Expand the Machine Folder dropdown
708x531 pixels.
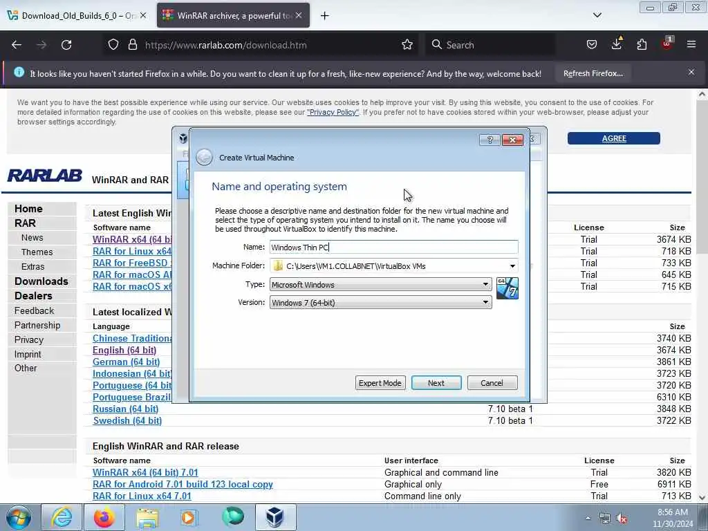tap(512, 266)
